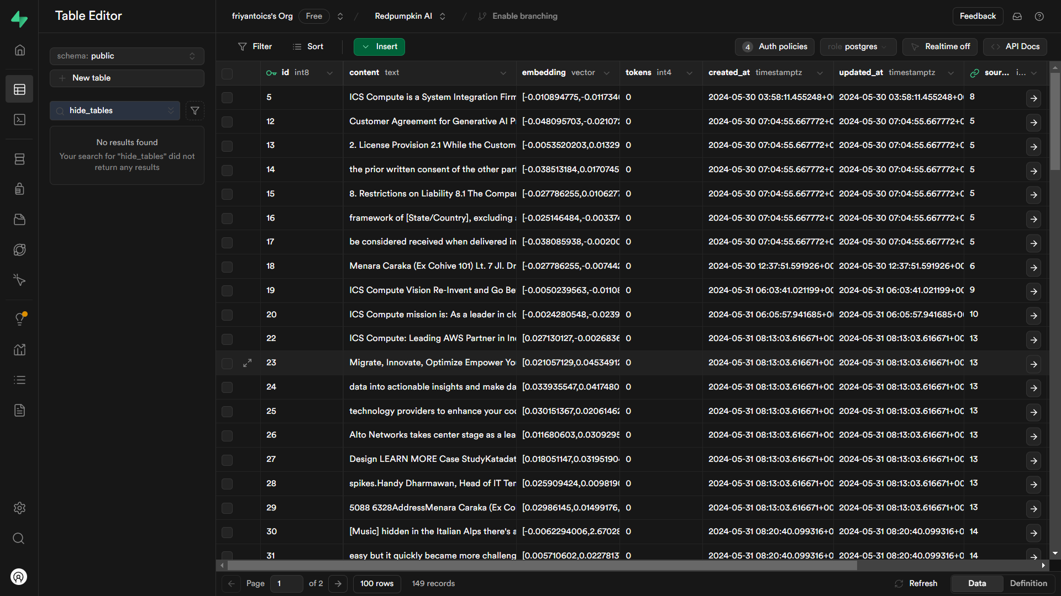
Task: Click the vertical scrollbar thumb
Action: click(x=1055, y=121)
